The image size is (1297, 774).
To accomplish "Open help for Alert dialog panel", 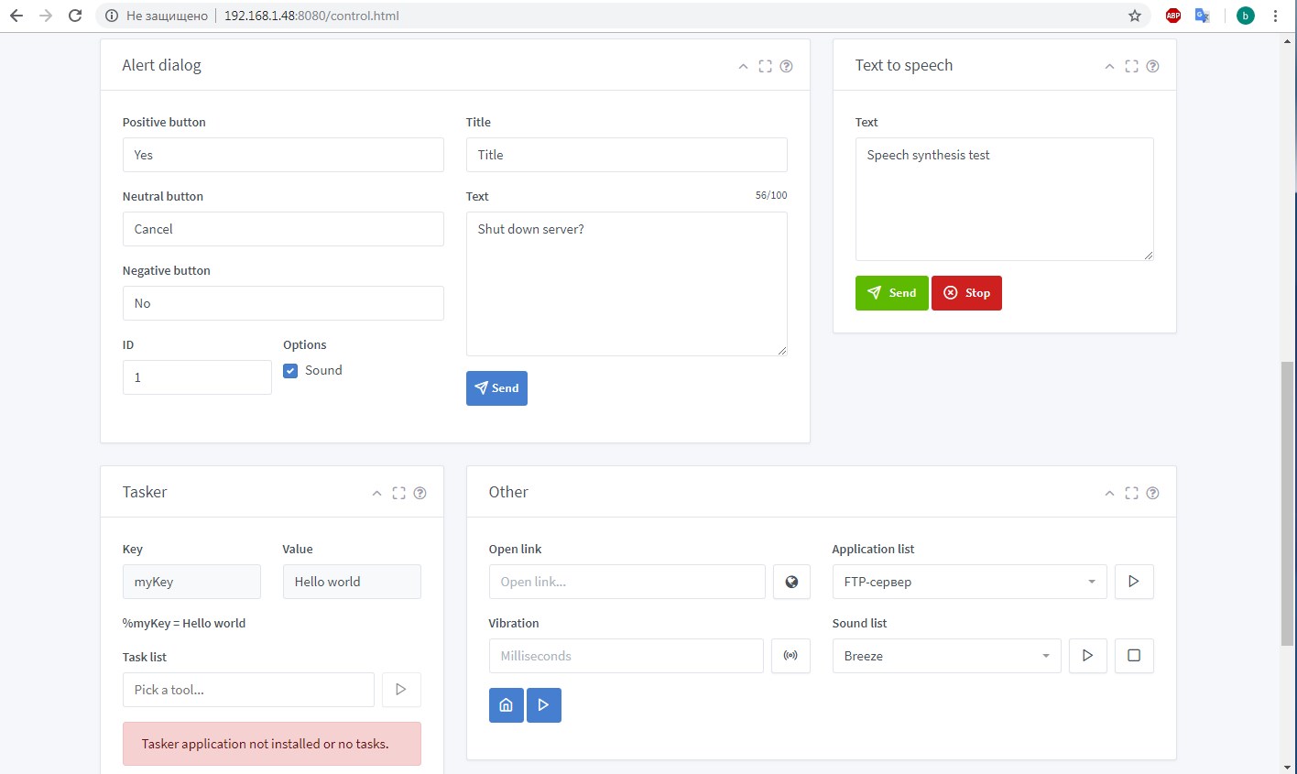I will click(786, 66).
